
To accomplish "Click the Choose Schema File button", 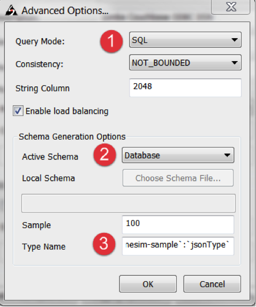I will pos(178,178).
